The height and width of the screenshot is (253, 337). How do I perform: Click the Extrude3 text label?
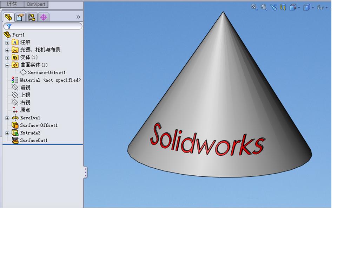pyautogui.click(x=30, y=133)
